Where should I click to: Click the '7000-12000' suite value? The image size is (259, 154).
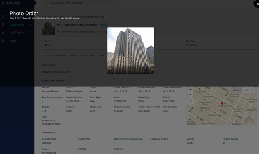pyautogui.click(x=168, y=101)
